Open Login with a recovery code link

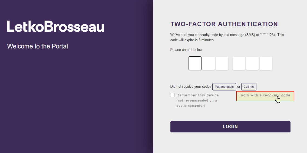264,95
